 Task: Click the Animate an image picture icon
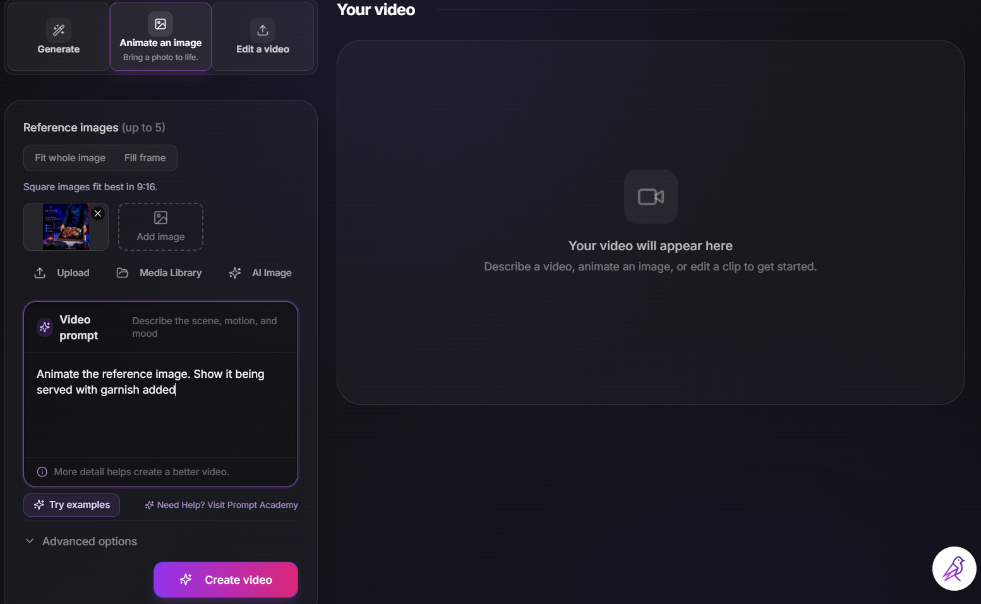(160, 24)
